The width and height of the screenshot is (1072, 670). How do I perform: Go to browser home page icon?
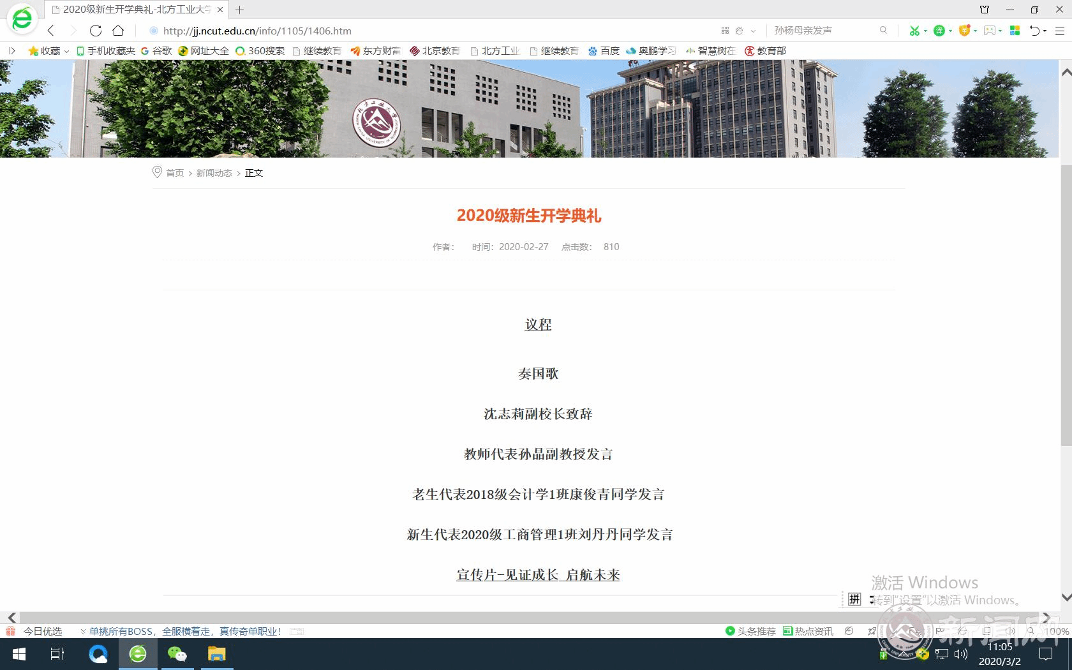(118, 31)
